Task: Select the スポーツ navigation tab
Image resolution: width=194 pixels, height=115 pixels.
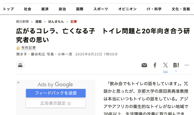Action: point(101,9)
